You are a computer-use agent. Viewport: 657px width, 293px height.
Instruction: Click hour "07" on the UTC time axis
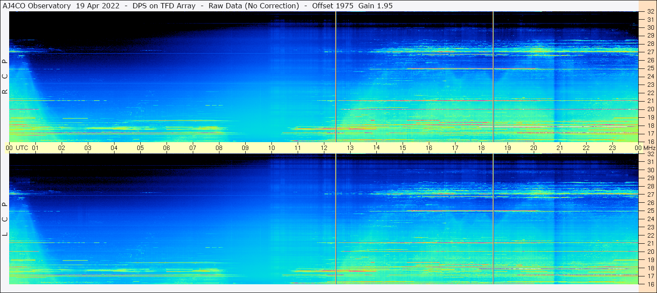click(x=193, y=148)
